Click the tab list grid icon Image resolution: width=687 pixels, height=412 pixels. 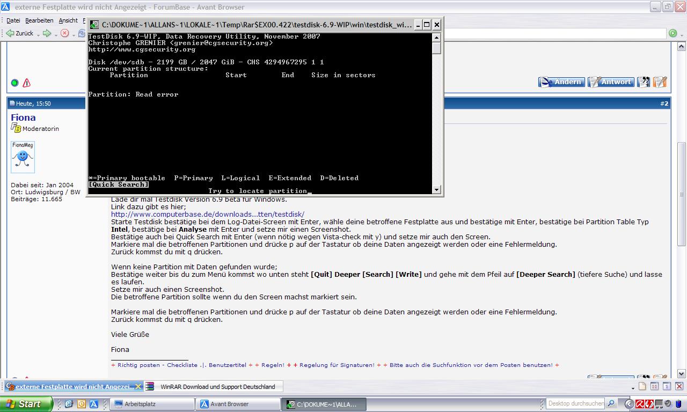tap(654, 386)
